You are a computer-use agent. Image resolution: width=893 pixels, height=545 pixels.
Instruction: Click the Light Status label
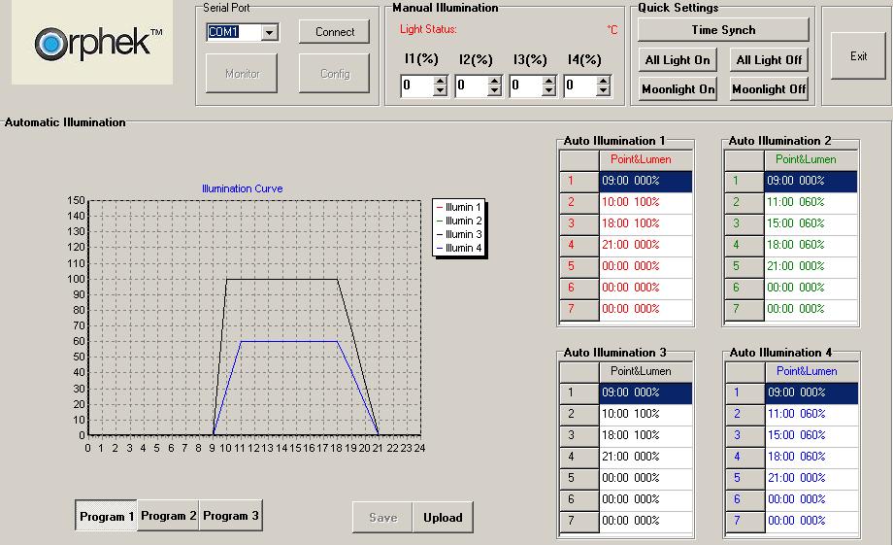tap(428, 29)
